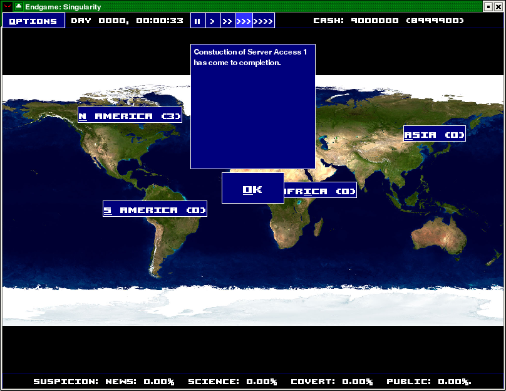This screenshot has width=506, height=391.
Task: Open the S America region
Action: click(155, 209)
